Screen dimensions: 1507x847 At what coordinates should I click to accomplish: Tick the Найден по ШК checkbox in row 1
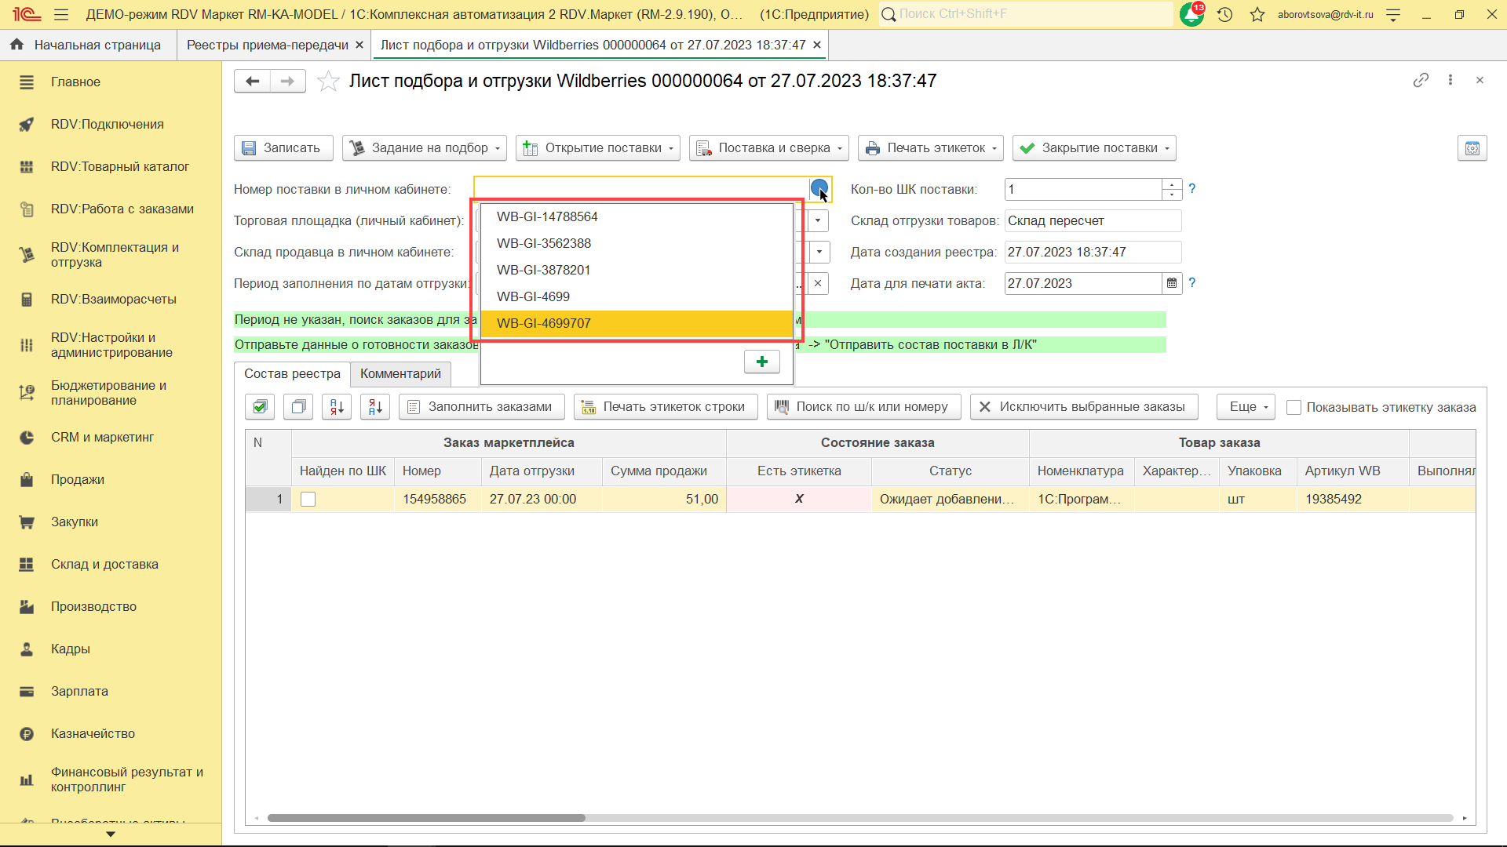[x=308, y=499]
